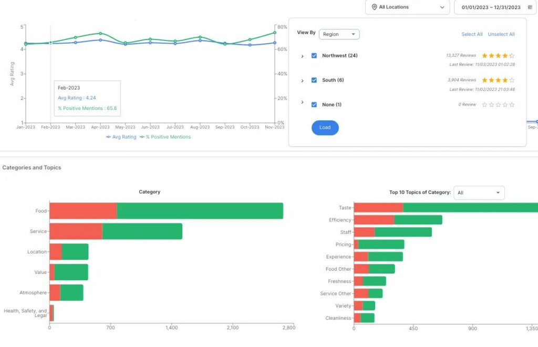Click the Avg Rating point for Oct-2023

pos(250,45)
